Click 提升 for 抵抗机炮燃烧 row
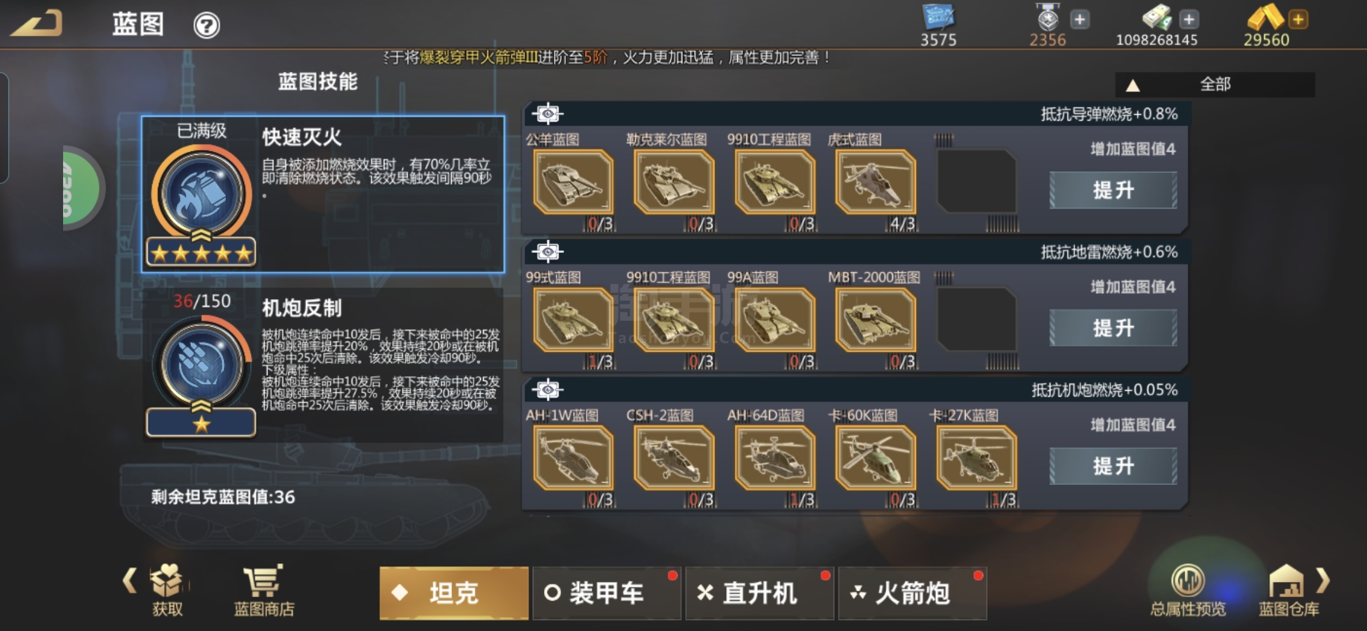 click(x=1113, y=466)
